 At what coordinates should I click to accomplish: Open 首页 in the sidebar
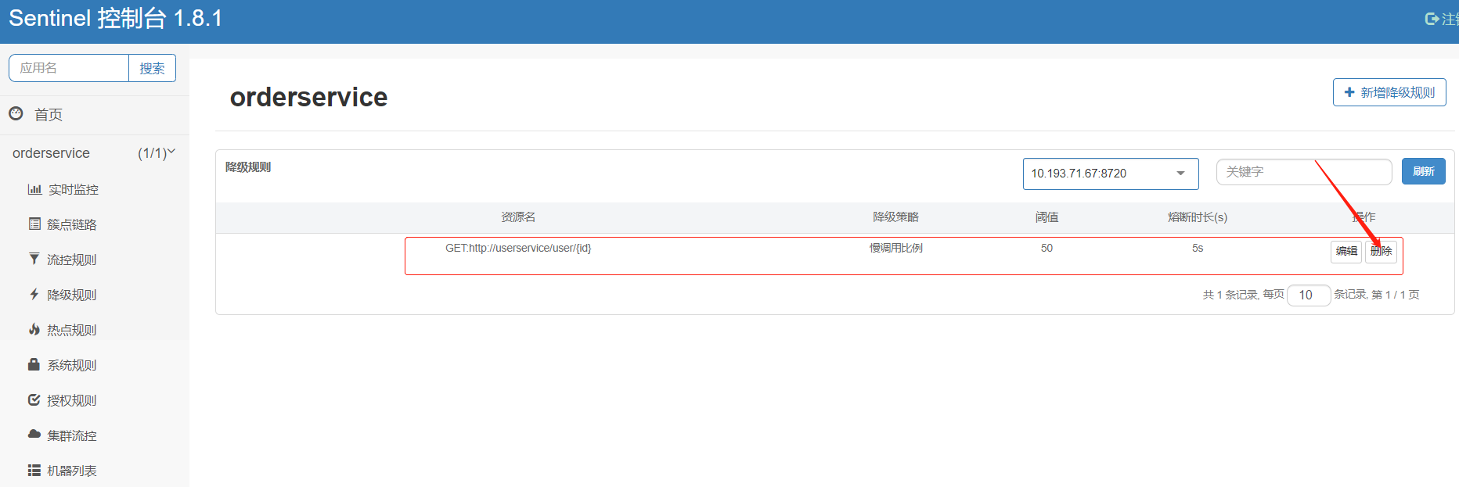point(49,115)
